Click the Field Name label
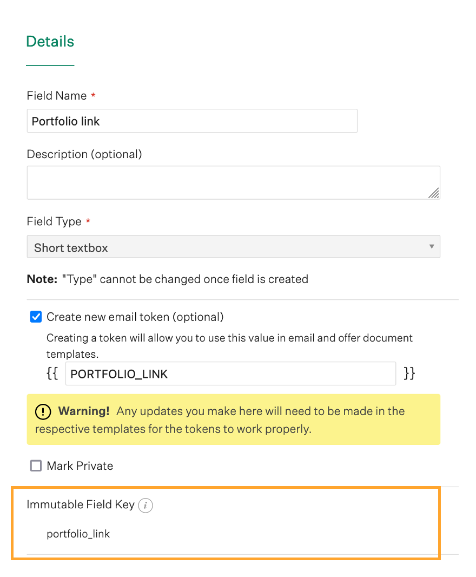 pos(57,96)
